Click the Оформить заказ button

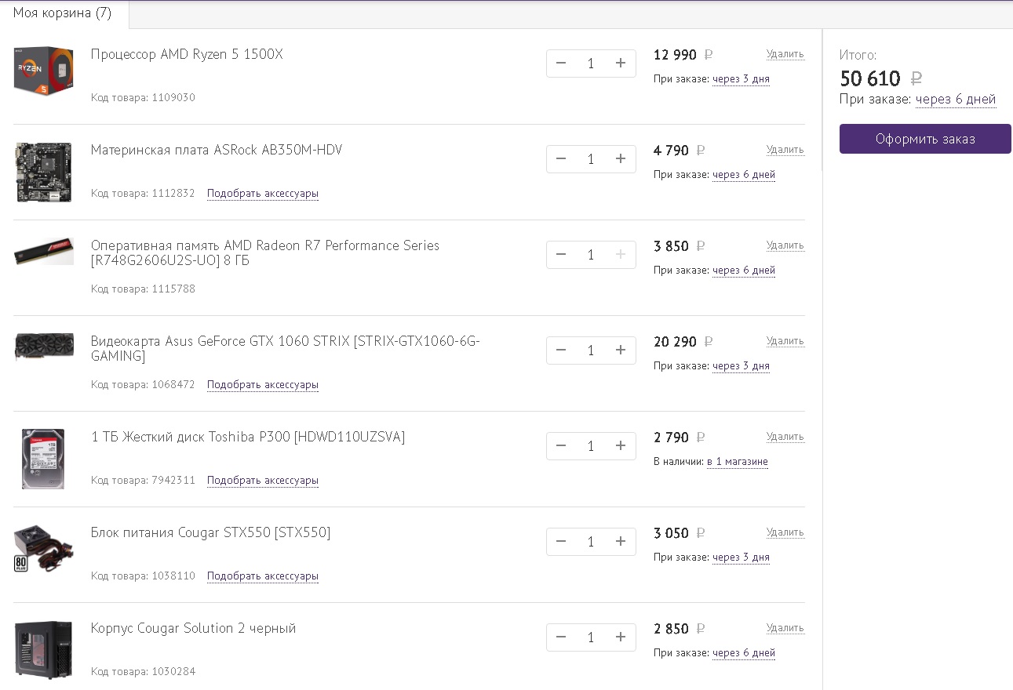(x=925, y=139)
